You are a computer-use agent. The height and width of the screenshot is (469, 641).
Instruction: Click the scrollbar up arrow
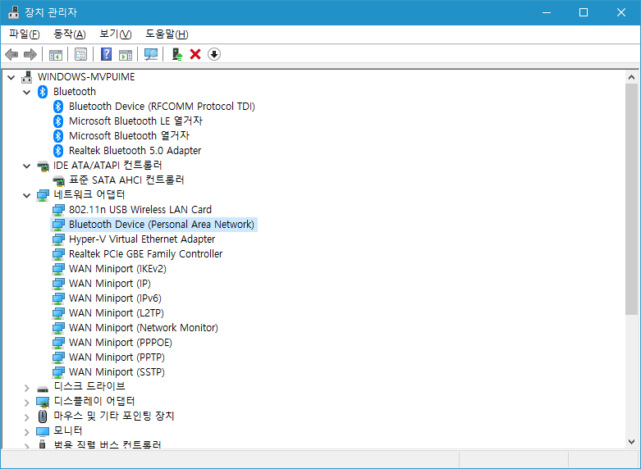pos(631,77)
